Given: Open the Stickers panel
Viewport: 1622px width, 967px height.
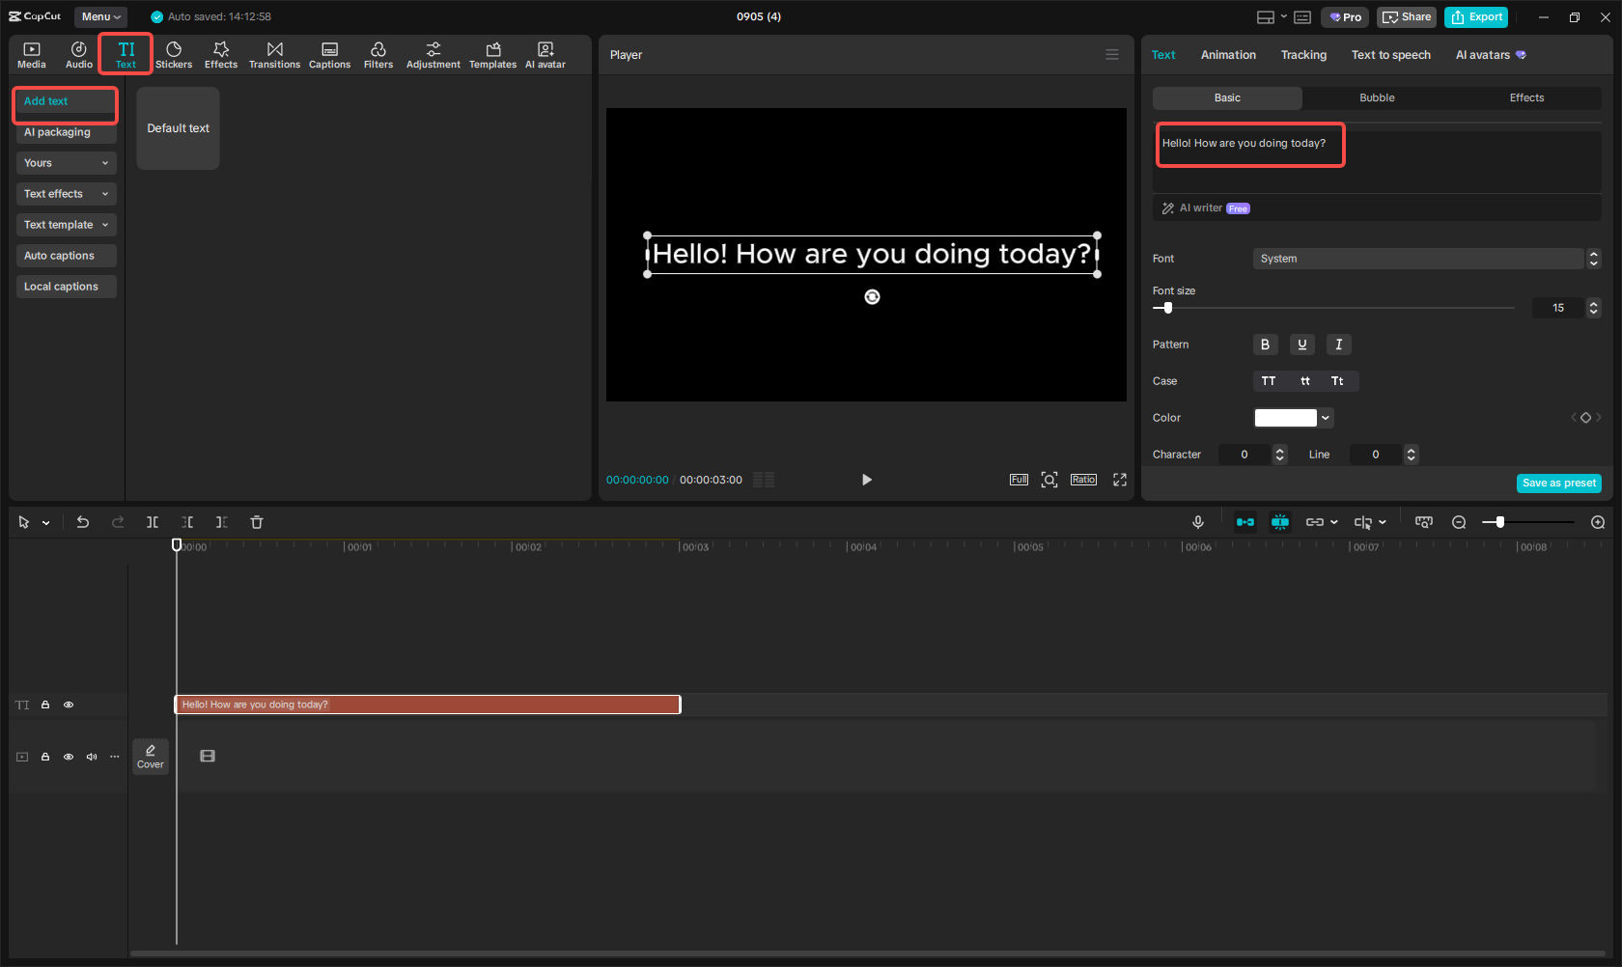Looking at the screenshot, I should point(174,54).
